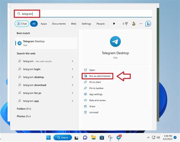This screenshot has height=142, width=180.
Task: Click the taskbar Search button
Action: (63, 137)
